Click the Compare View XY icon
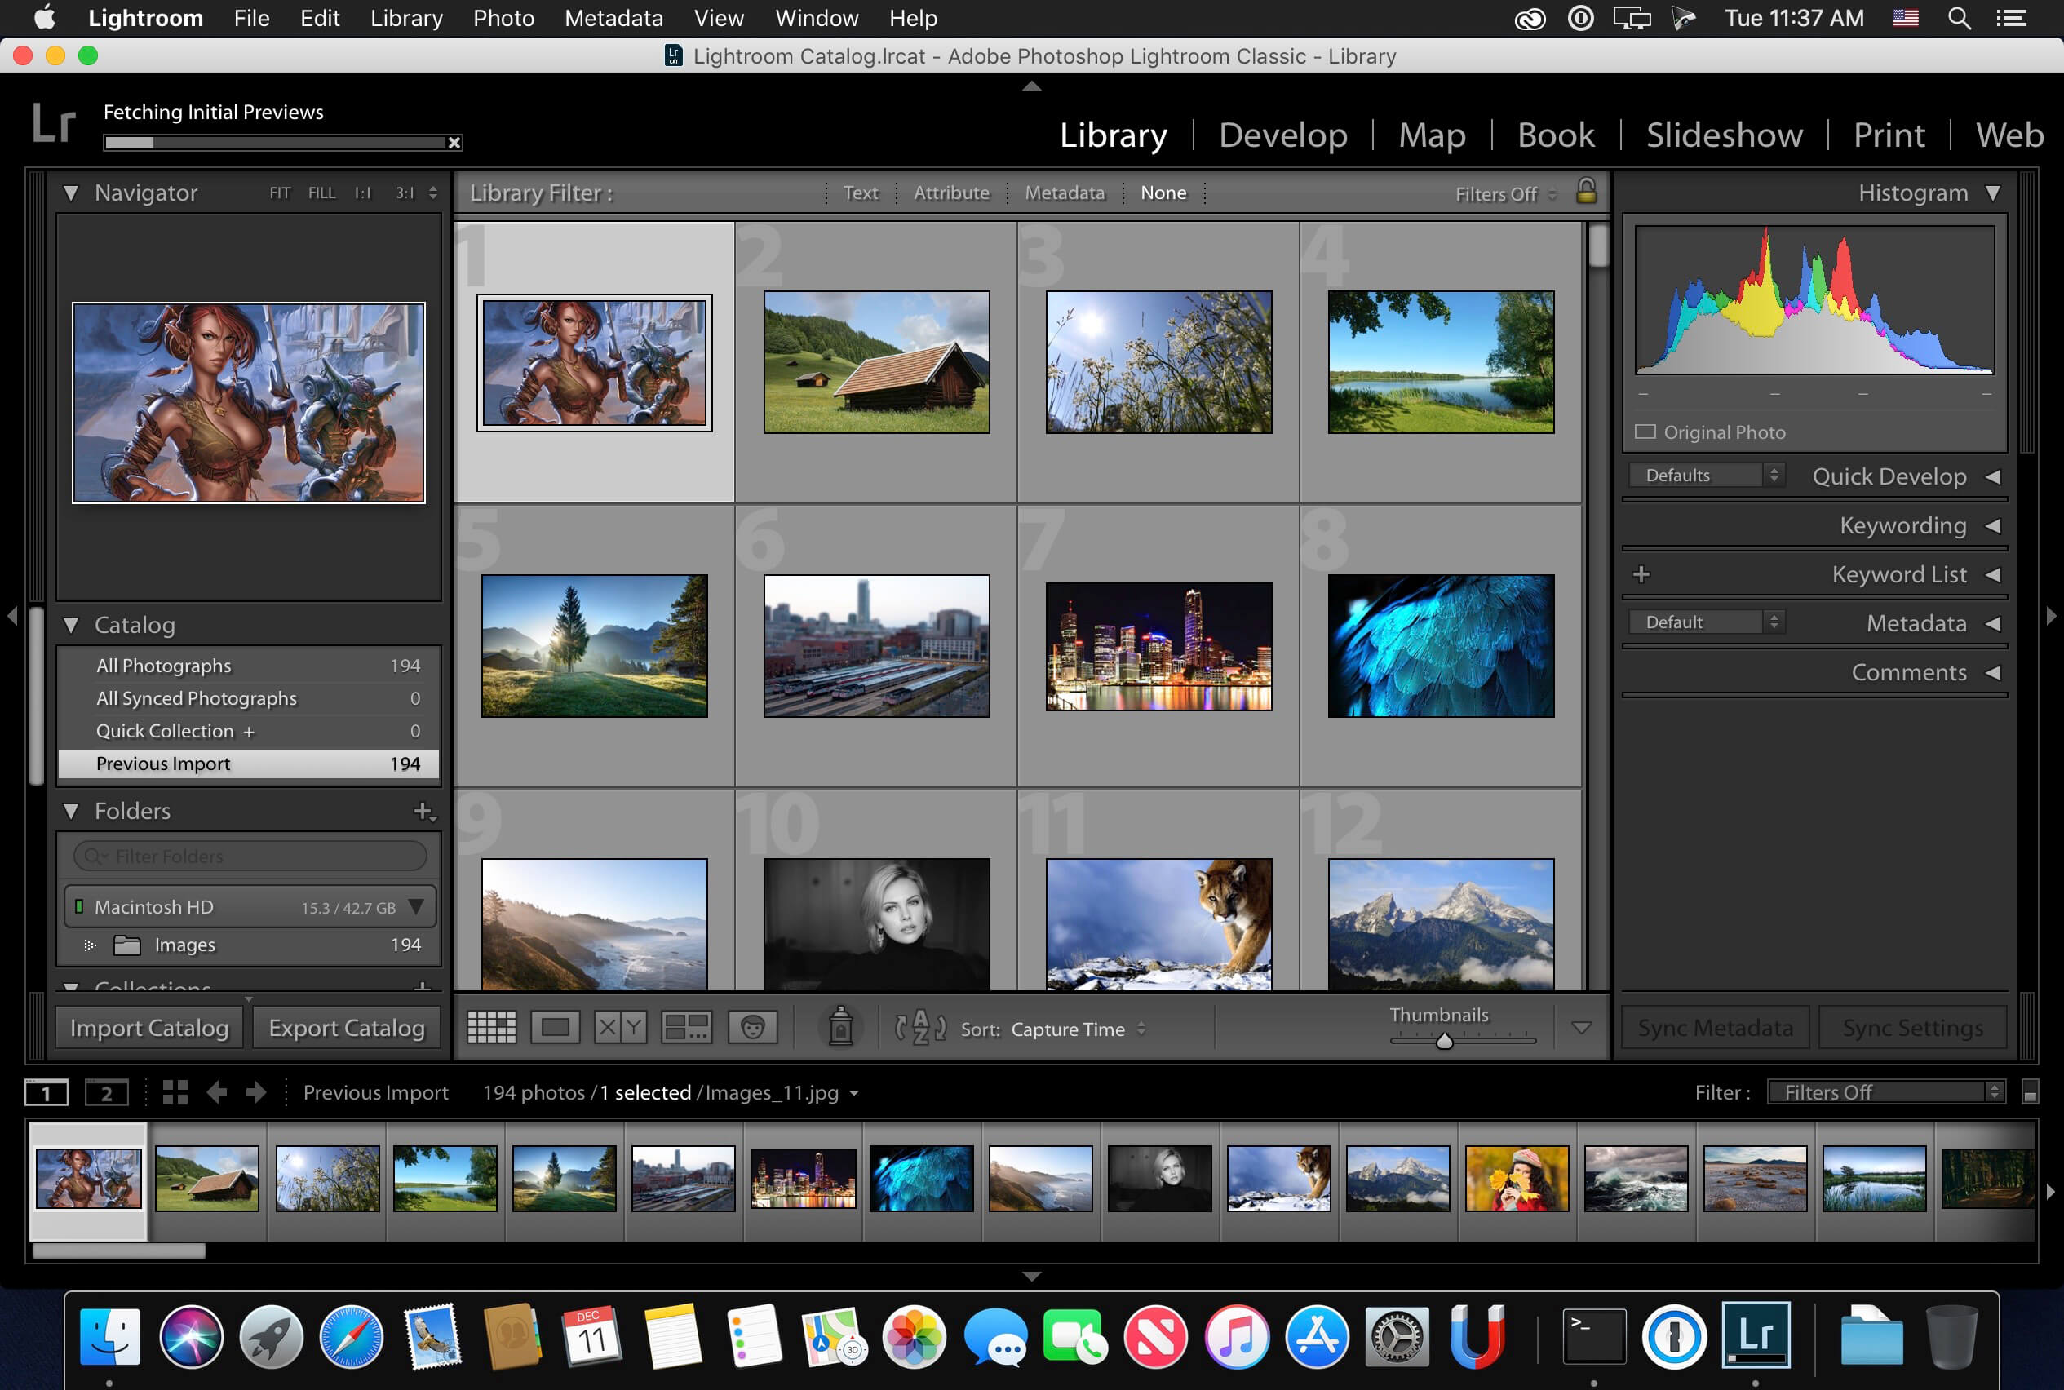The height and width of the screenshot is (1390, 2064). pyautogui.click(x=620, y=1027)
